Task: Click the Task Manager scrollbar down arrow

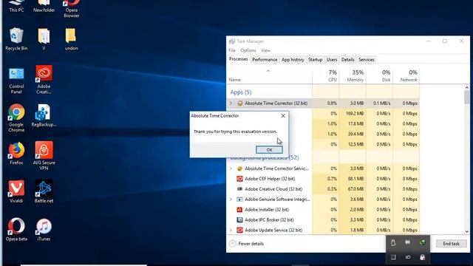Action: tap(466, 231)
